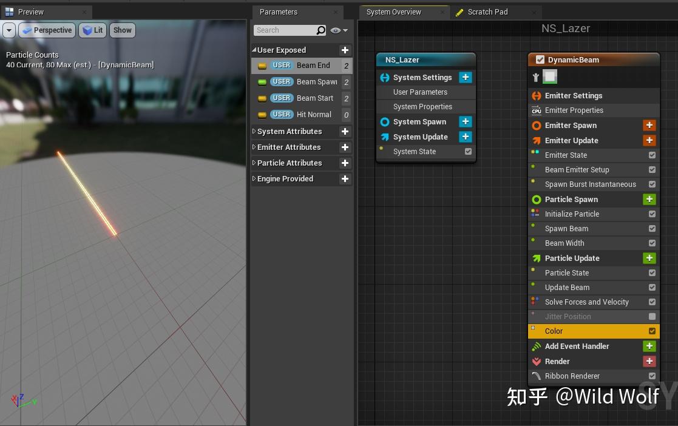Click the orange plus next to Emitter Update

pos(649,140)
